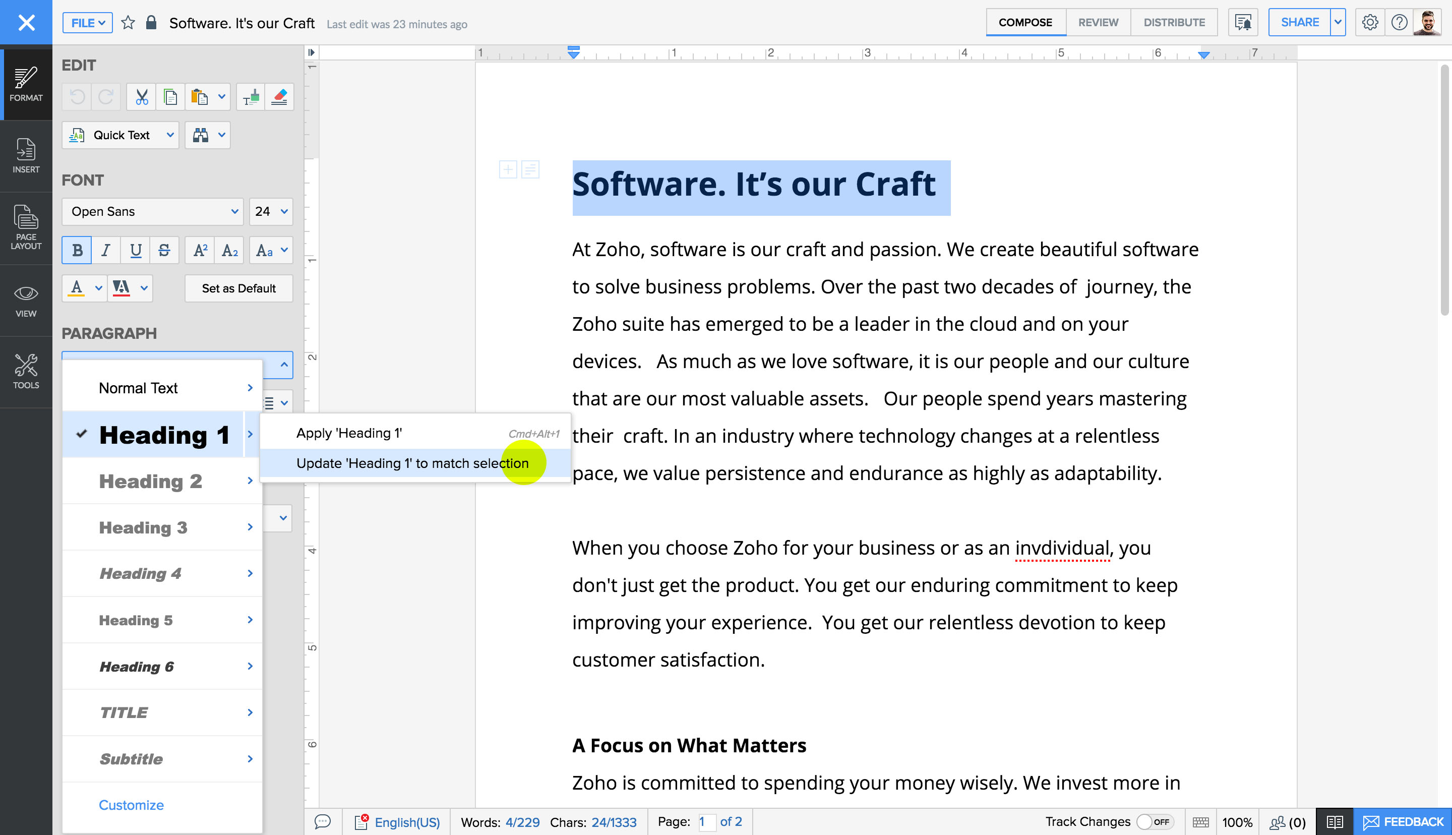This screenshot has height=835, width=1452.
Task: Switch to the Review tab
Action: (1098, 22)
